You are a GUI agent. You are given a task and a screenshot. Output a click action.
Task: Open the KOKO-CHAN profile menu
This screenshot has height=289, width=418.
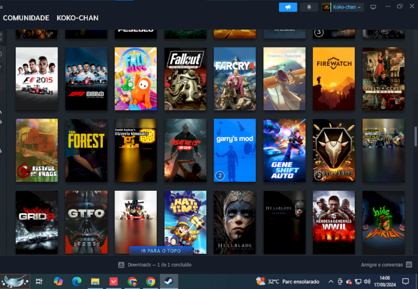77,18
